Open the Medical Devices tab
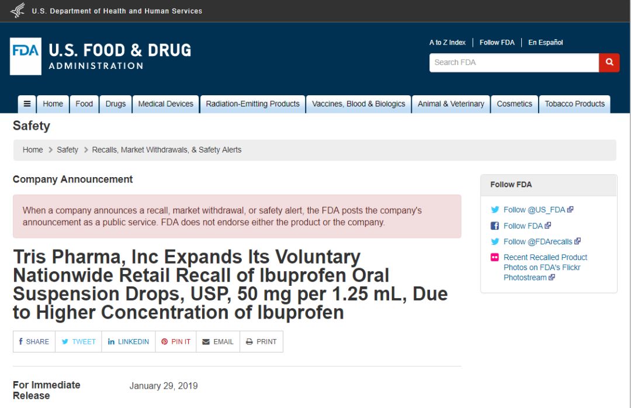 pos(166,104)
